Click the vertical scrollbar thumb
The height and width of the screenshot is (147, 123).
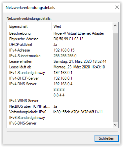tap(115, 78)
